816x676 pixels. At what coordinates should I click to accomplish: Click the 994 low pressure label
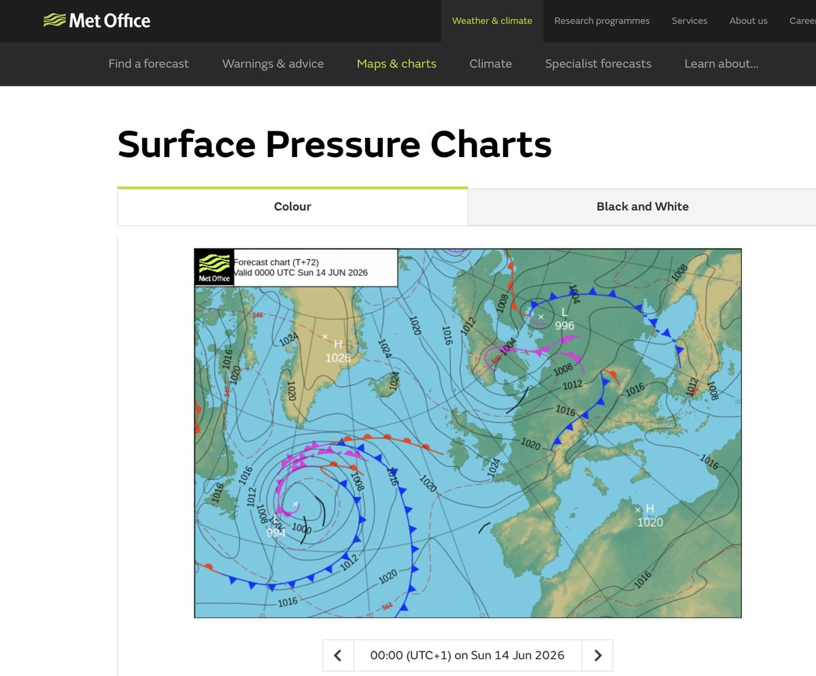coord(276,533)
